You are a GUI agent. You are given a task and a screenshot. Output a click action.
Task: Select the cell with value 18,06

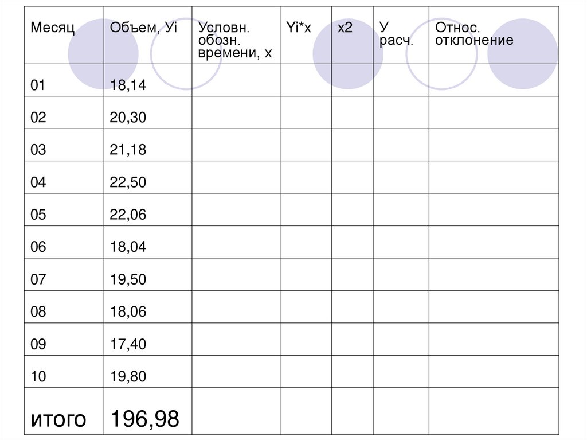click(129, 312)
